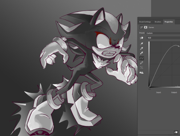Open the Brushes tab

click(x=158, y=22)
